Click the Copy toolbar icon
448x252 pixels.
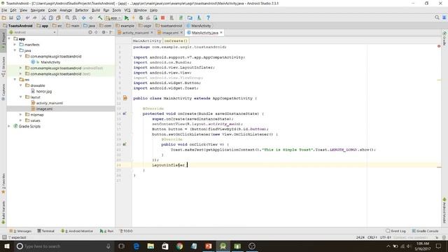point(51,17)
